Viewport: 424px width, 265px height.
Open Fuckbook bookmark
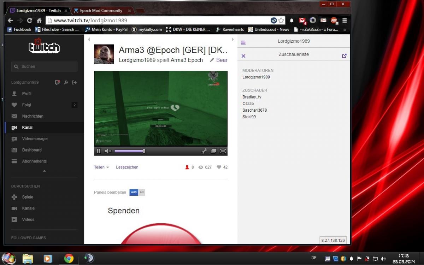(19, 29)
